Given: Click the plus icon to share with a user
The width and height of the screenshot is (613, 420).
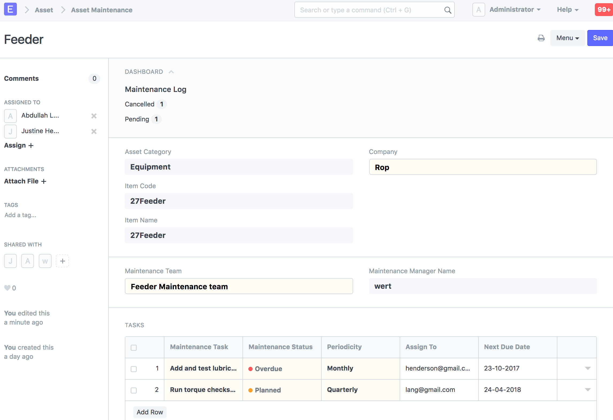Looking at the screenshot, I should click(62, 261).
